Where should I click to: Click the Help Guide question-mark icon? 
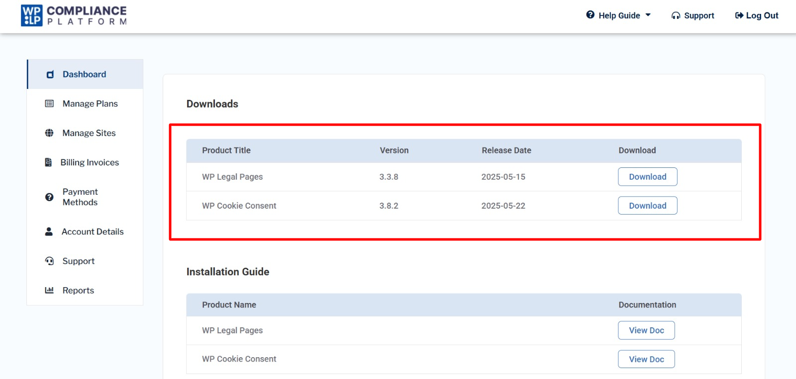590,15
